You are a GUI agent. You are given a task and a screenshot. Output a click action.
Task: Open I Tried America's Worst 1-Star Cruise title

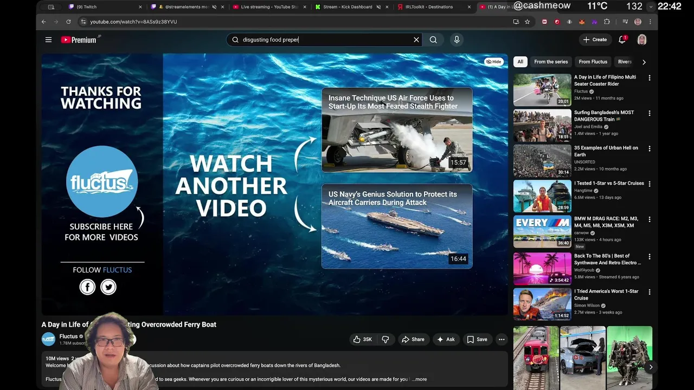point(606,295)
